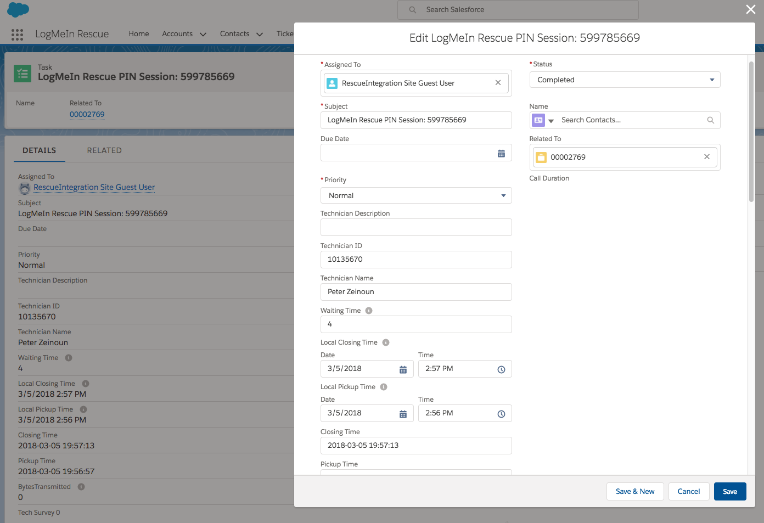
Task: Close the edit dialog with the X icon
Action: (x=750, y=9)
